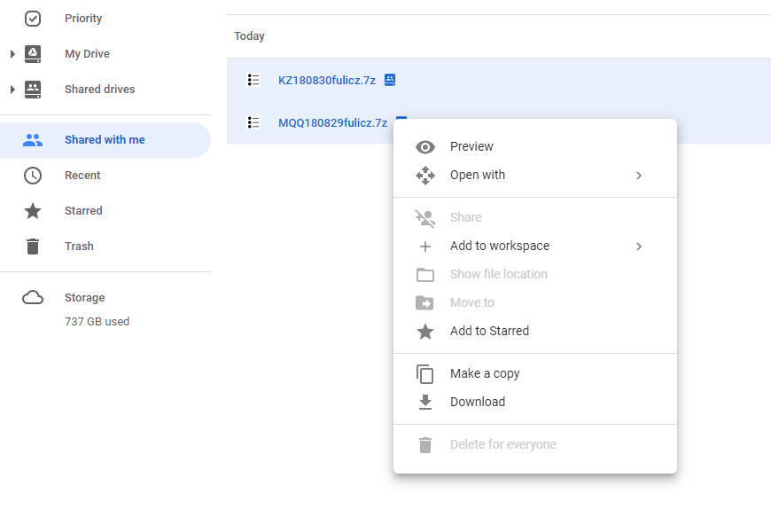Click the Shared drives icon

click(33, 90)
